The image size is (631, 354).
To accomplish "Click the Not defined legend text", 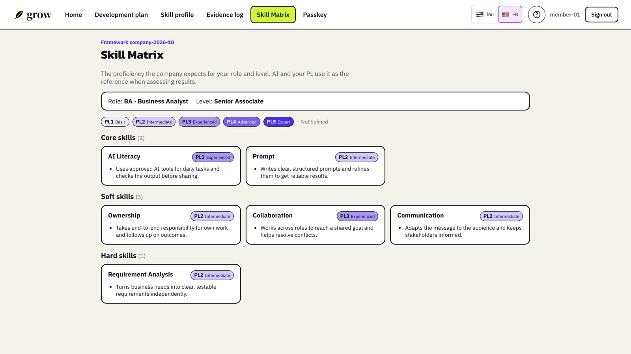I will [x=312, y=122].
